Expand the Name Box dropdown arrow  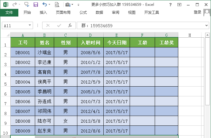point(30,25)
